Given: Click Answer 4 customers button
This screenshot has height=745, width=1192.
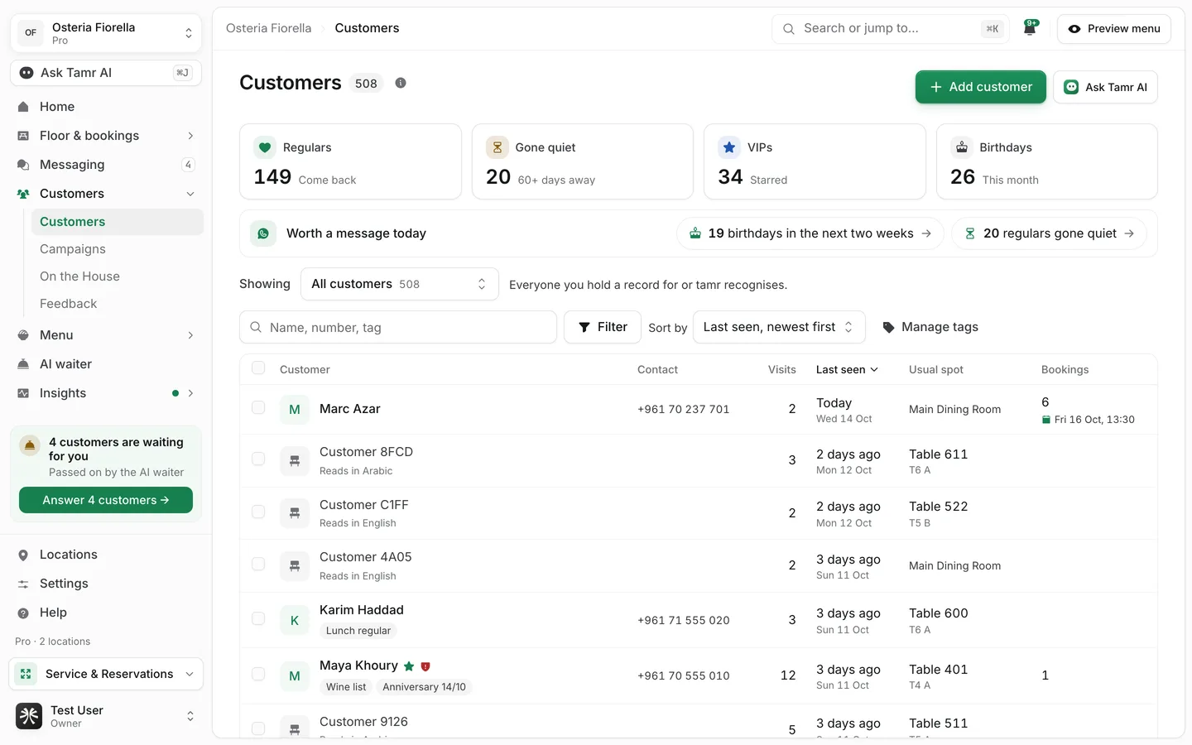Looking at the screenshot, I should click(106, 500).
